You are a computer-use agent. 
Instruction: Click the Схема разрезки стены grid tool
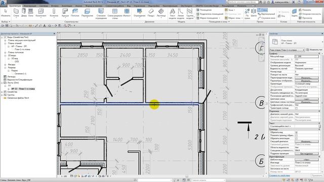coord(115,14)
